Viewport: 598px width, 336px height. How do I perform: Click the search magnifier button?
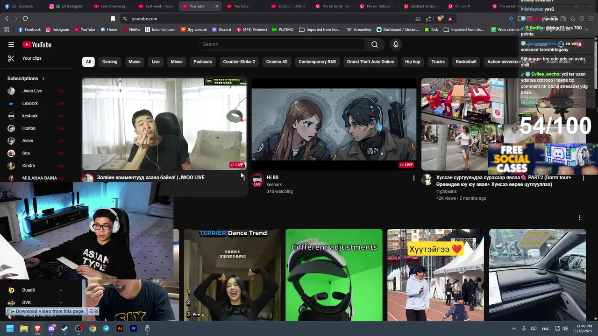[375, 44]
